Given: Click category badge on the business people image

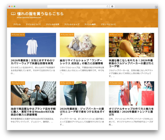Looking at the screenshot, I should click(18, 83).
